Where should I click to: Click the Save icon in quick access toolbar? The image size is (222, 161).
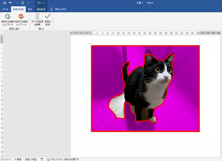[x=4, y=3]
